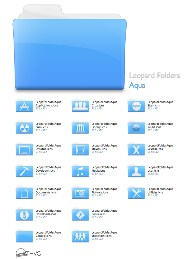Select the 'Movies.icns' file name
The image size is (190, 259).
click(x=99, y=149)
